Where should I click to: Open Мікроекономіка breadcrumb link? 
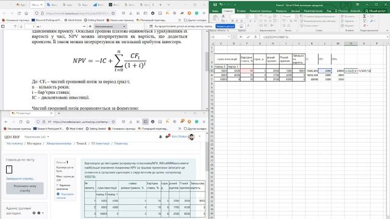pyautogui.click(x=59, y=144)
